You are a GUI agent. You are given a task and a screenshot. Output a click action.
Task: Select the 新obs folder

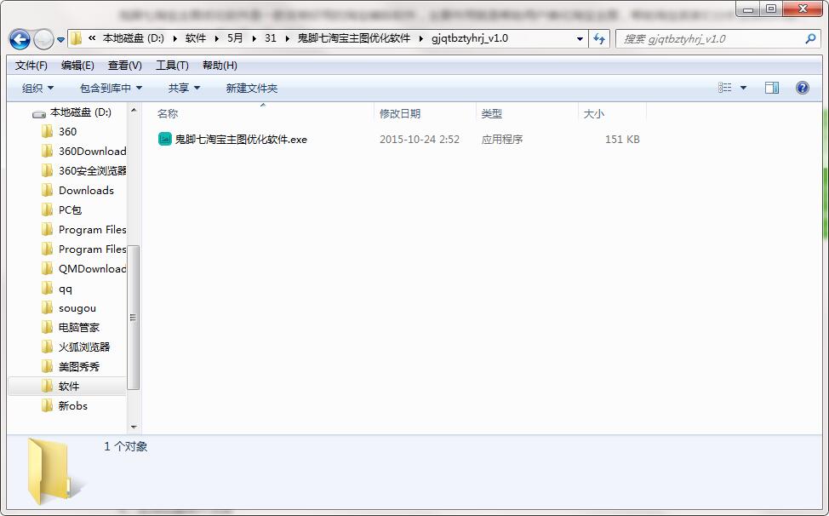pyautogui.click(x=73, y=406)
